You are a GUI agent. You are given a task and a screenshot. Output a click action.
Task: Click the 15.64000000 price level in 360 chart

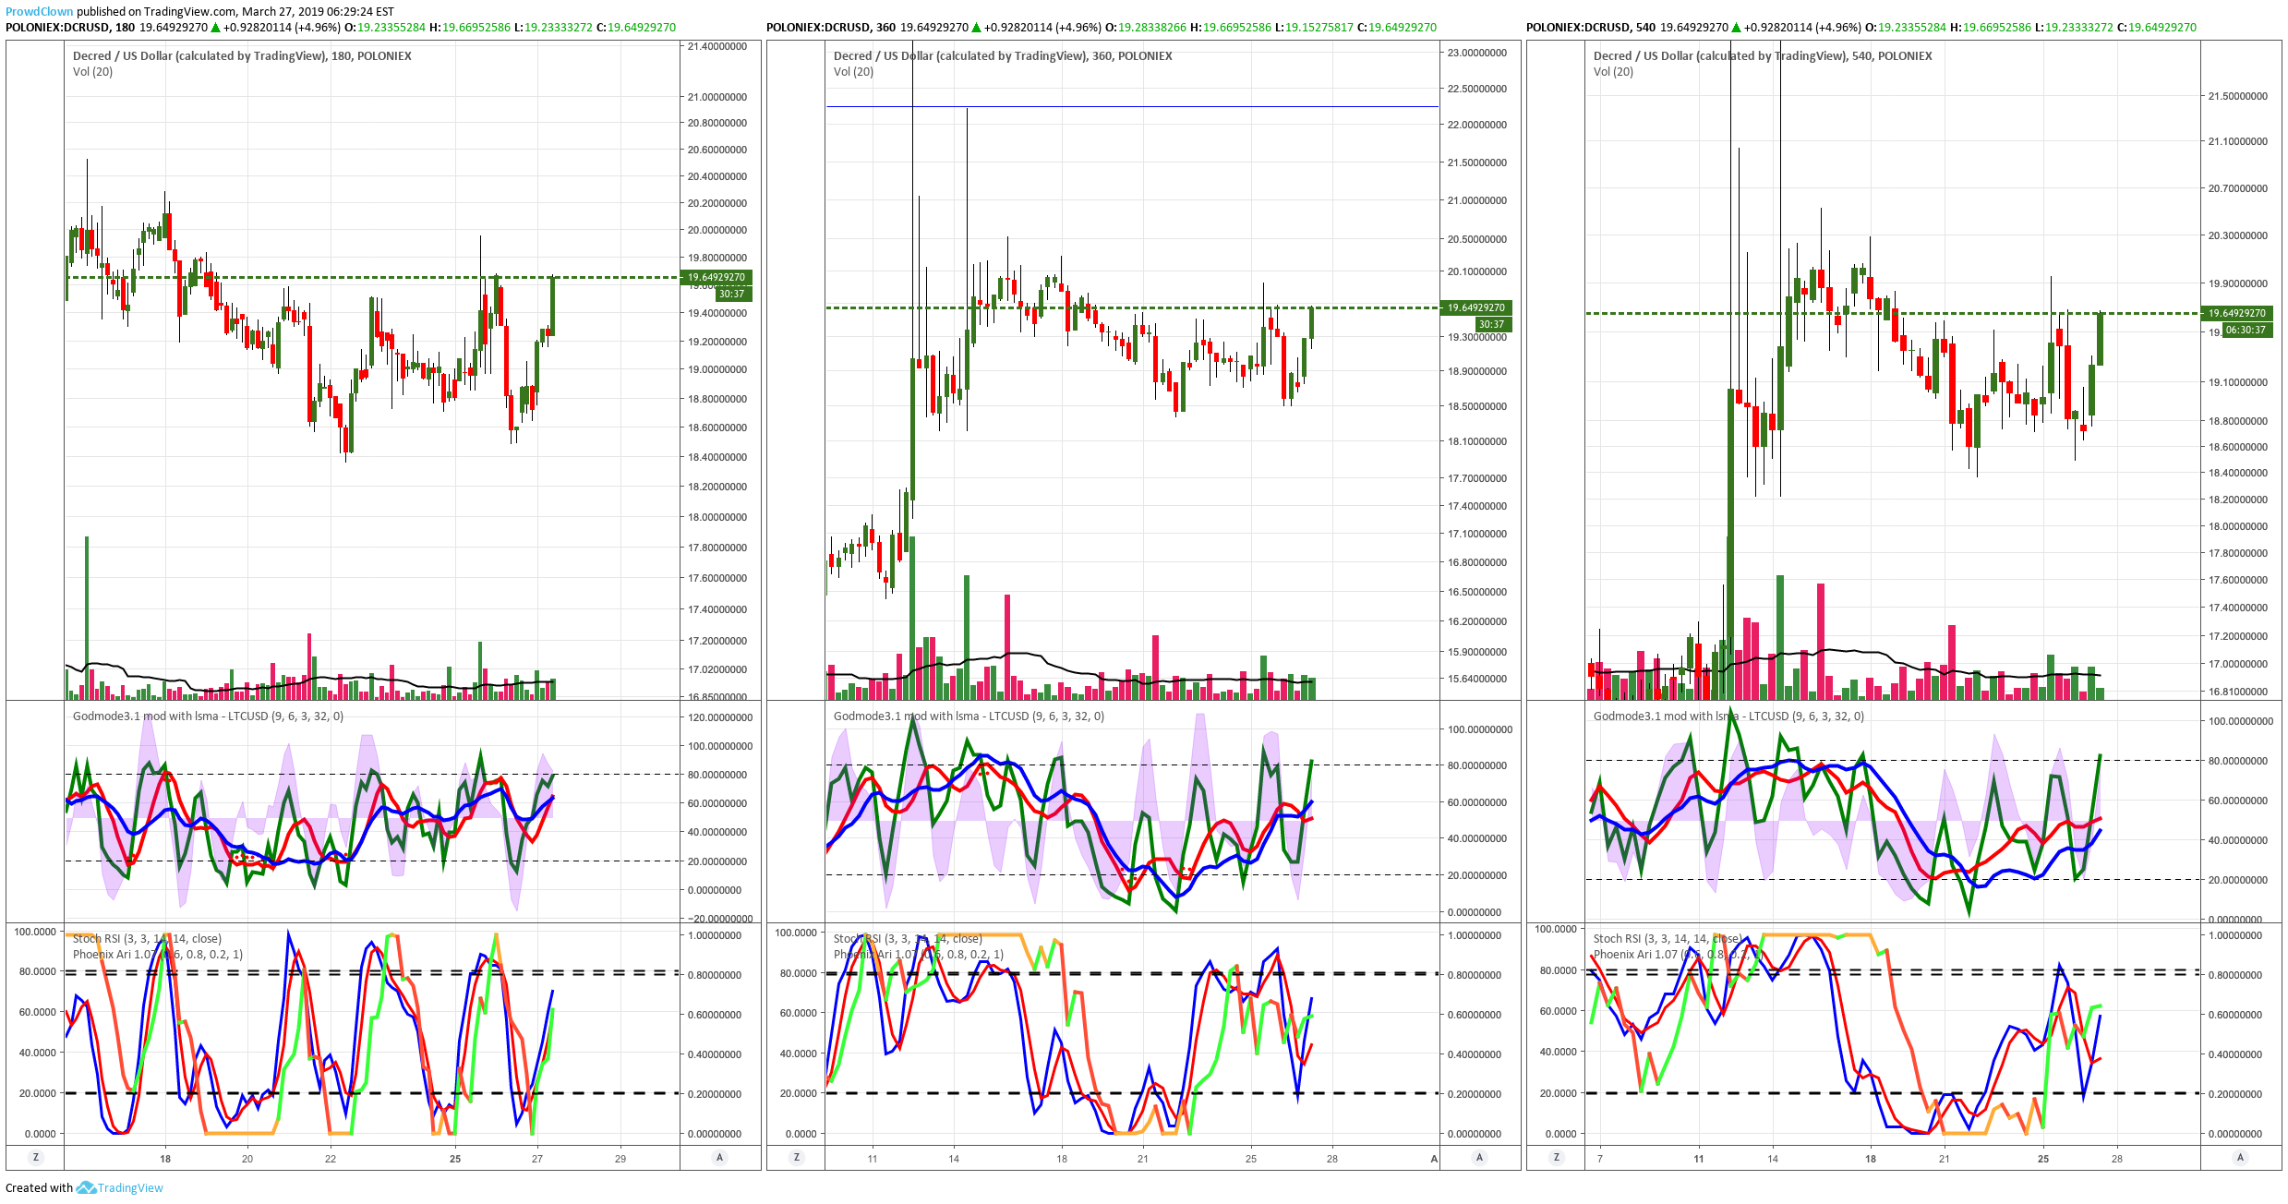(x=1477, y=679)
